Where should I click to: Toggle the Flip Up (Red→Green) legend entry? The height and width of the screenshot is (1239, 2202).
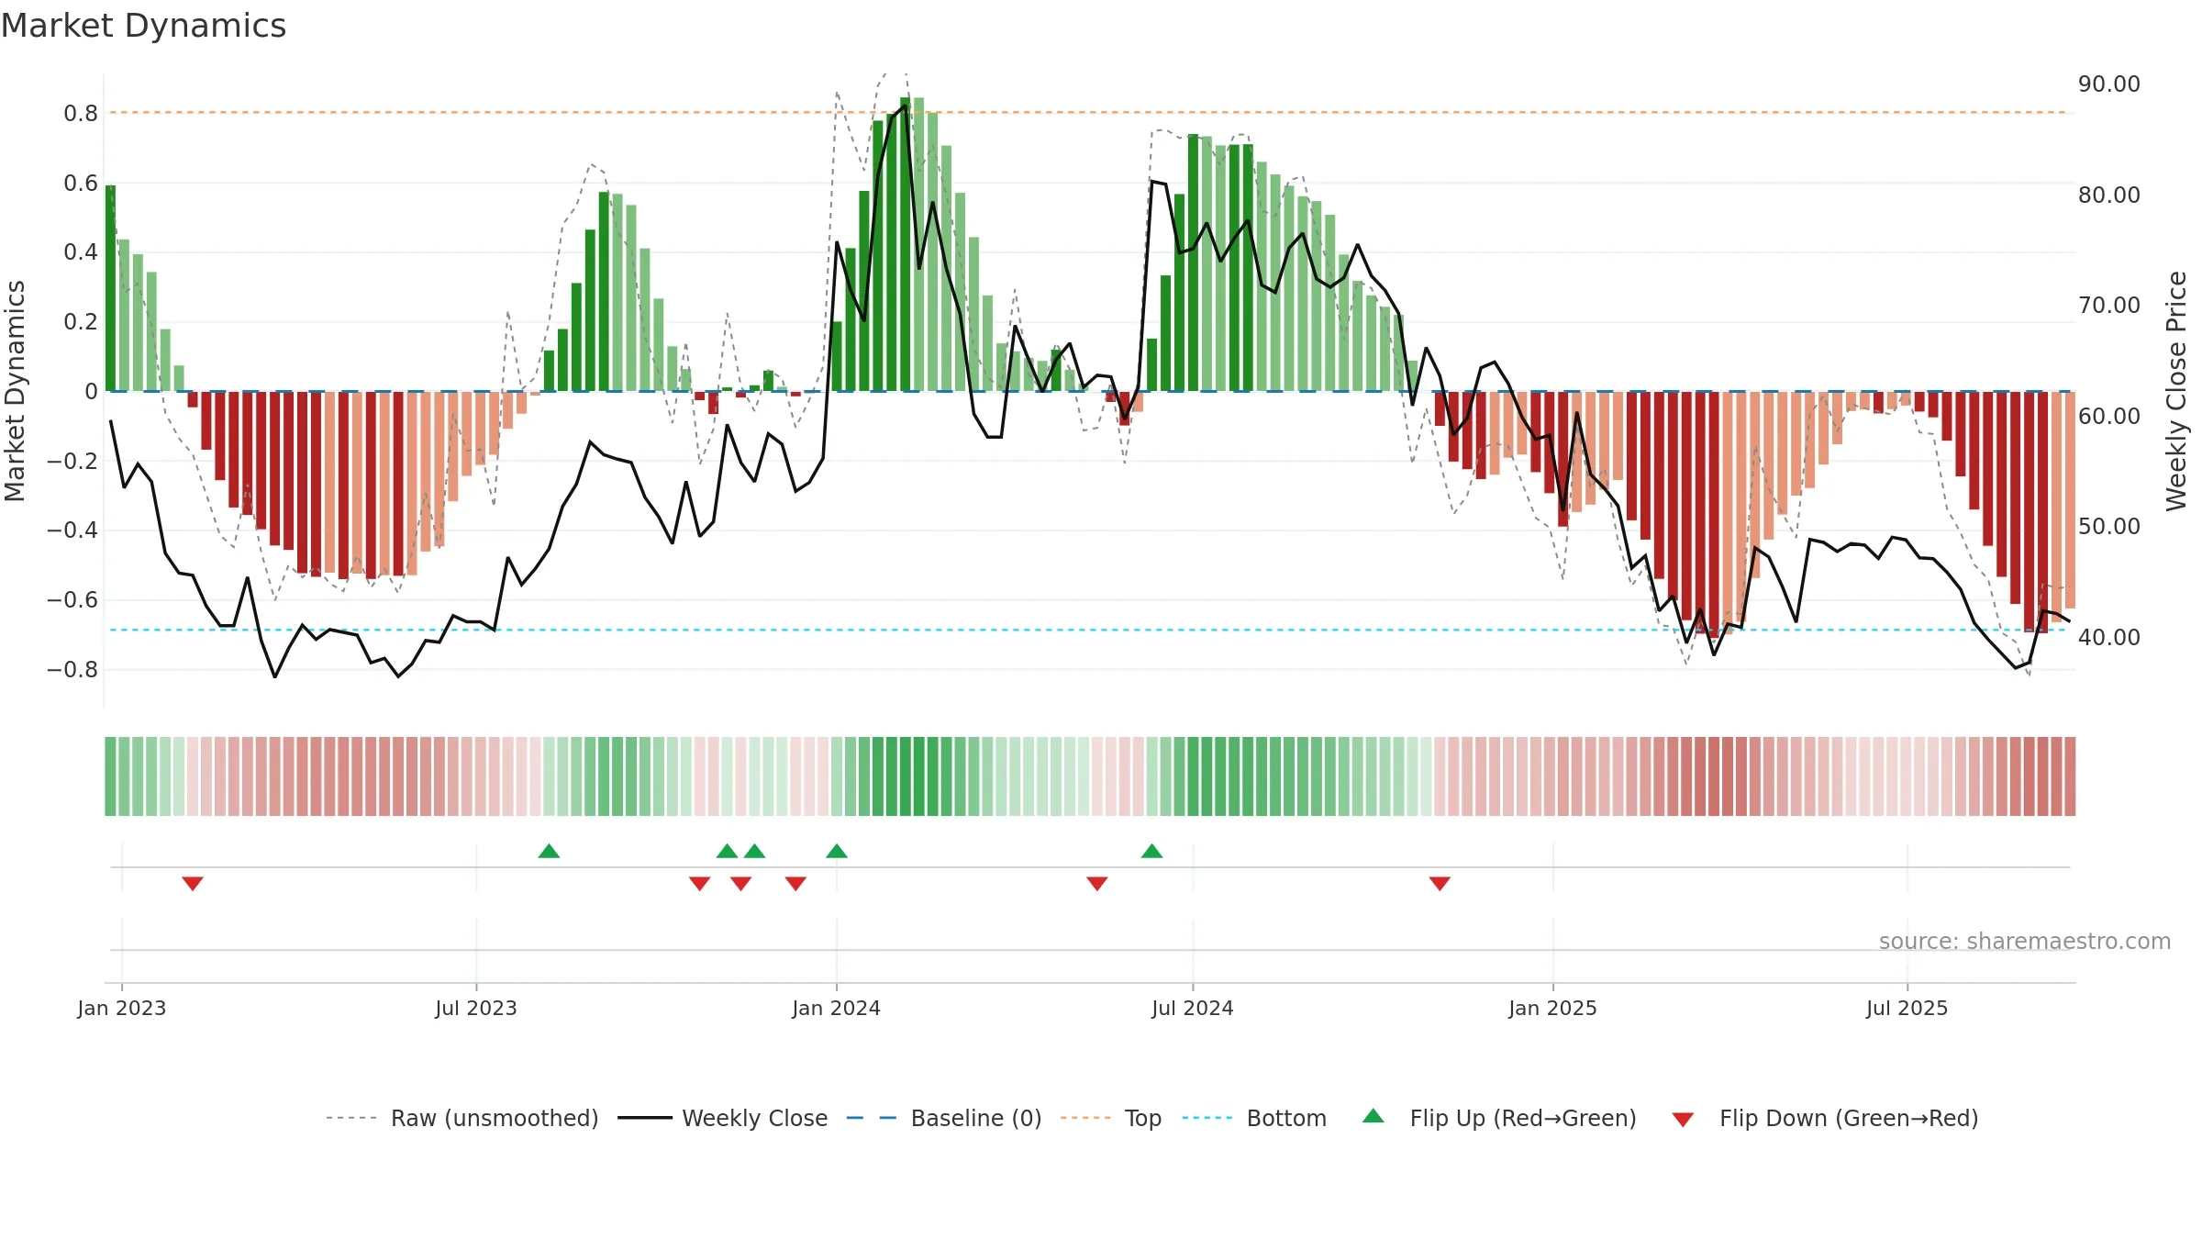1499,1118
